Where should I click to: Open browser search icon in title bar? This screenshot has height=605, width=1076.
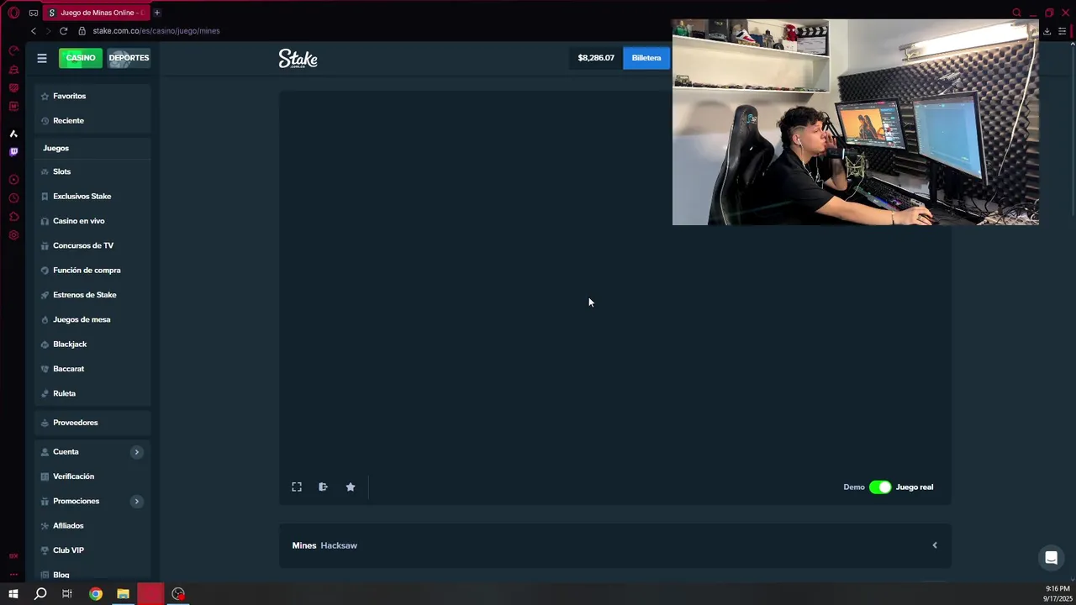pyautogui.click(x=1016, y=13)
